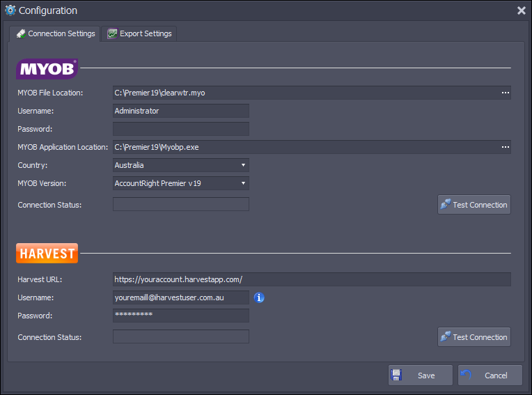
Task: Browse for MYOB Application Location with ellipsis button
Action: click(506, 147)
